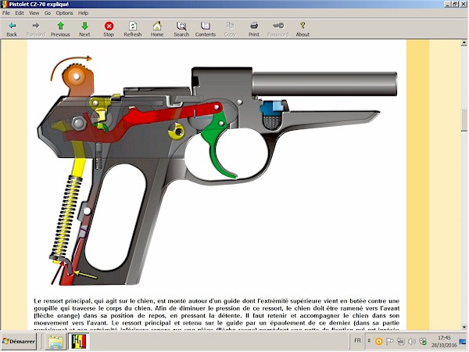Click the application icon in title bar
The width and height of the screenshot is (469, 352).
(4, 4)
